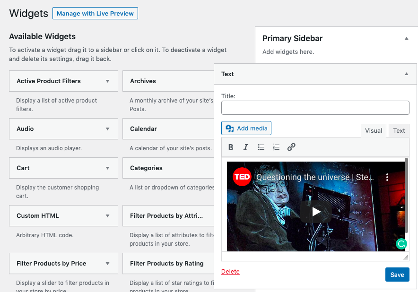This screenshot has width=418, height=292.
Task: Select the Archives widget
Action: click(x=168, y=81)
